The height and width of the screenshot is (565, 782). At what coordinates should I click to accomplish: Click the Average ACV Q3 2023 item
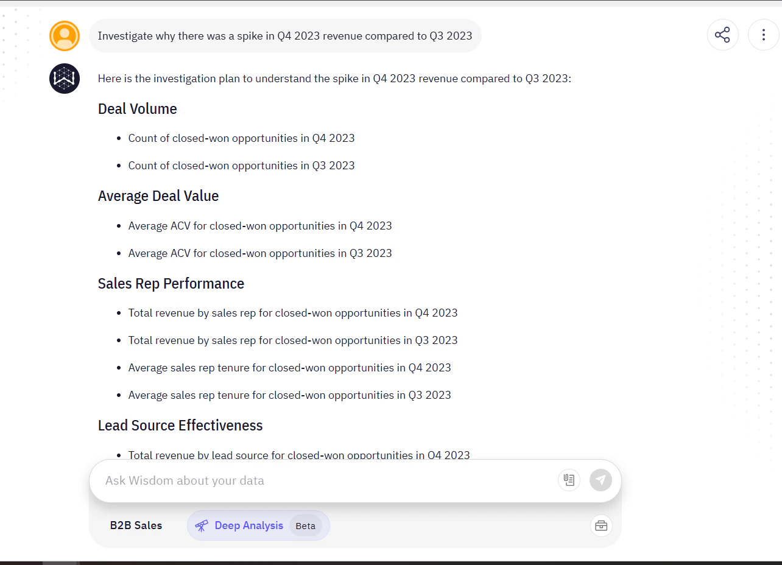260,253
